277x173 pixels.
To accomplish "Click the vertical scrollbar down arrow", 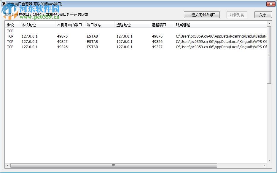I will coord(269,160).
